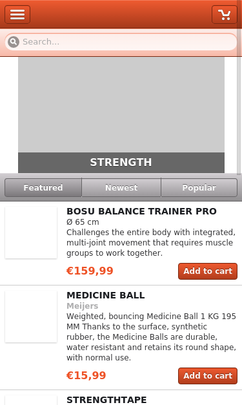Image resolution: width=242 pixels, height=405 pixels.
Task: Open the Strengthtape product title
Action: point(106,400)
